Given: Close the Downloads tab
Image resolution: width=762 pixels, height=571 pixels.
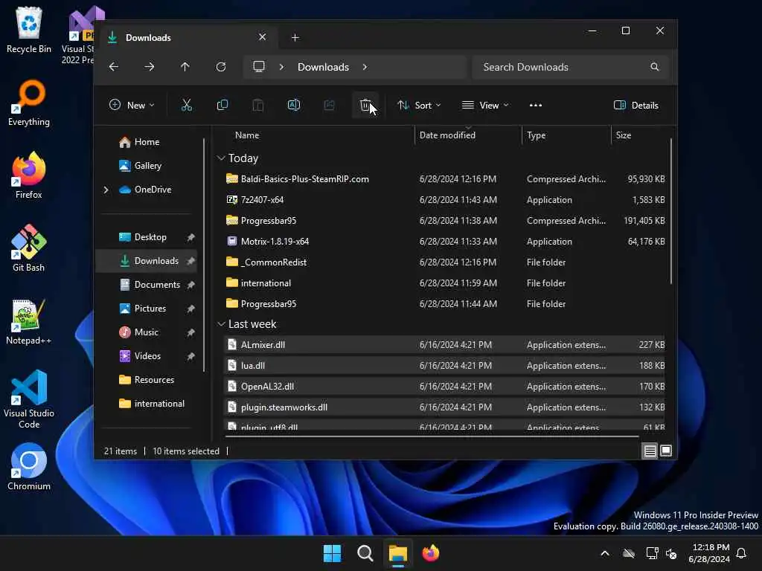Looking at the screenshot, I should pos(263,37).
